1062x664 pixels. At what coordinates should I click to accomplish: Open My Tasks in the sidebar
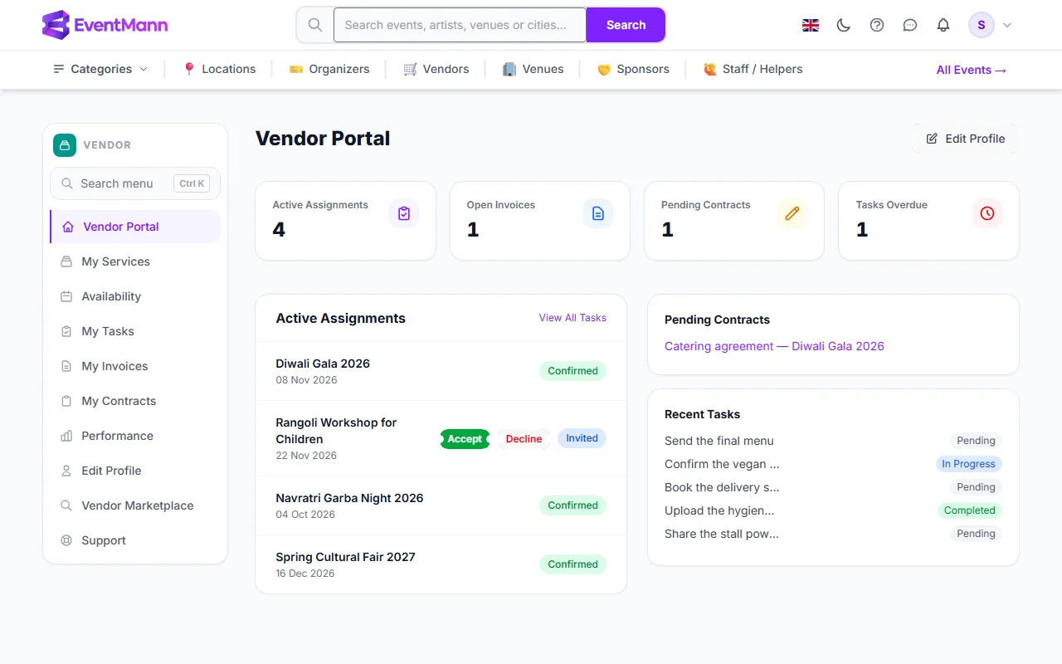click(x=135, y=331)
